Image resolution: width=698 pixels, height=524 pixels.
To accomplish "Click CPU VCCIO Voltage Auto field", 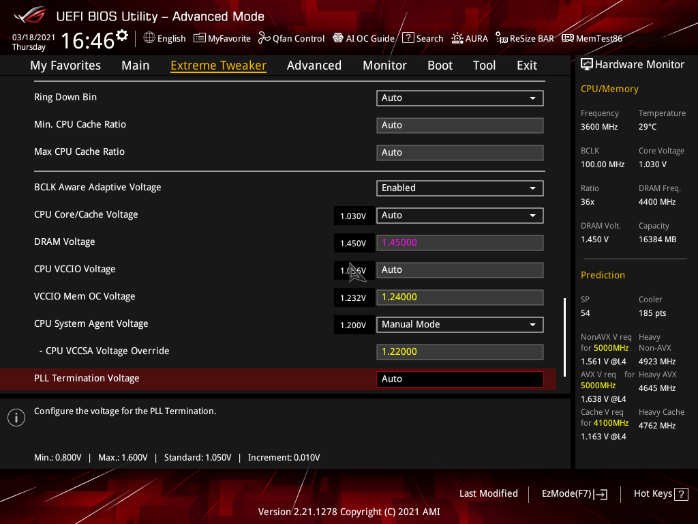I will point(460,270).
